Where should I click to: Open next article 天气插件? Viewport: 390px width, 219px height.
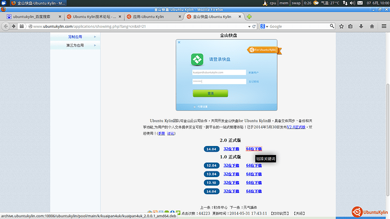(250, 207)
